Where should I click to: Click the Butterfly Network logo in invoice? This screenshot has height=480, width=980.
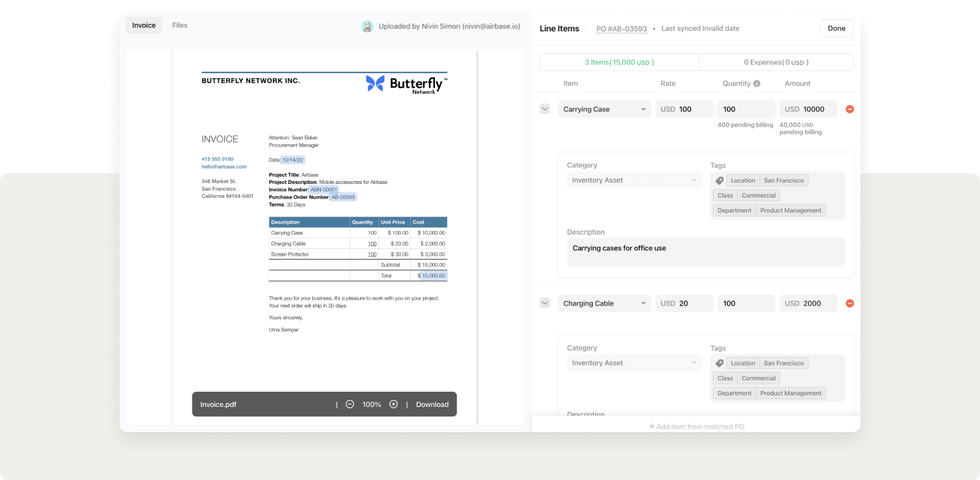(x=406, y=84)
